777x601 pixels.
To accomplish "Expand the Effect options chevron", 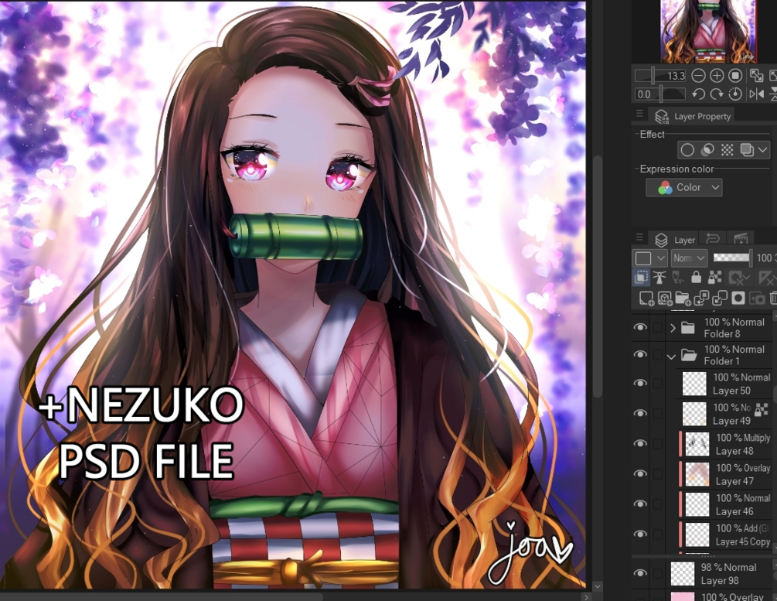I will coord(762,150).
